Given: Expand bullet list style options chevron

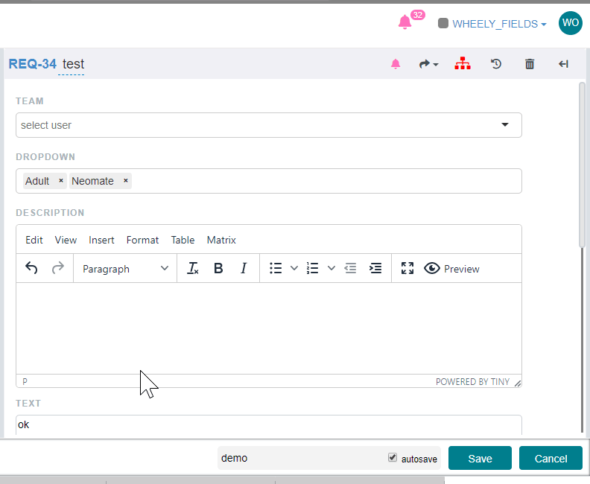Looking at the screenshot, I should pyautogui.click(x=294, y=268).
